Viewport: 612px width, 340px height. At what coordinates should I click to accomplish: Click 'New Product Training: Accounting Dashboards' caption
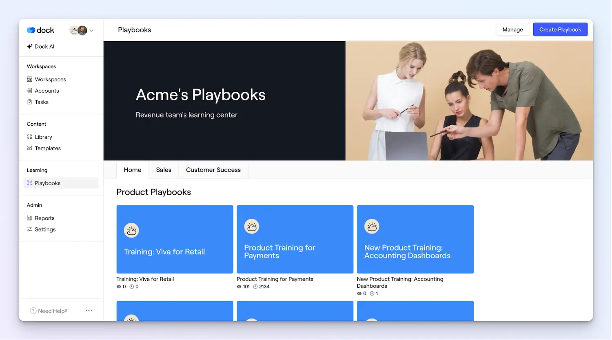400,282
